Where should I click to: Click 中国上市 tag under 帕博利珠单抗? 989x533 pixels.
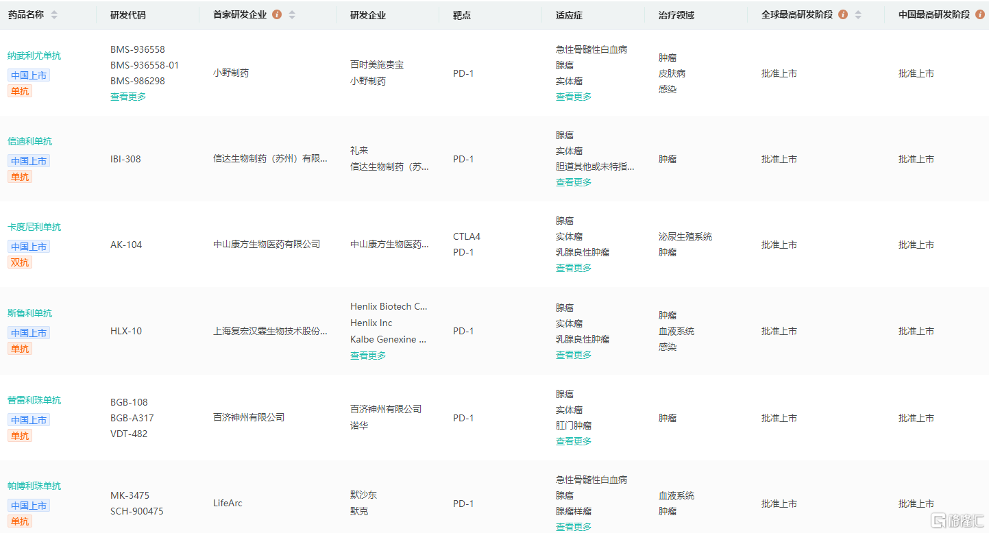click(29, 506)
